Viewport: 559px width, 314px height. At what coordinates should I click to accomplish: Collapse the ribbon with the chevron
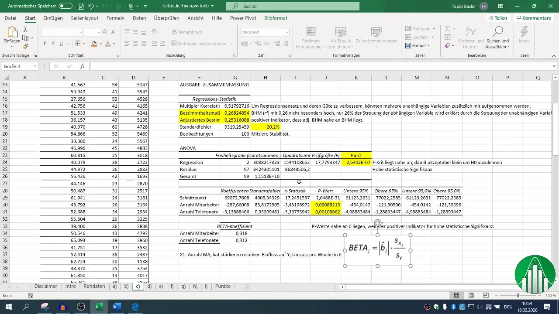pos(553,56)
